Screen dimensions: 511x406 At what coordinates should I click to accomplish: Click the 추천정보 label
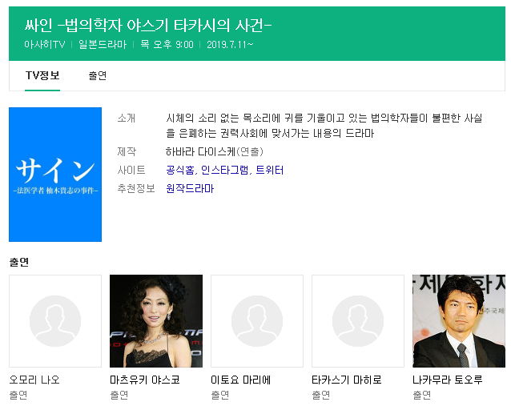136,188
